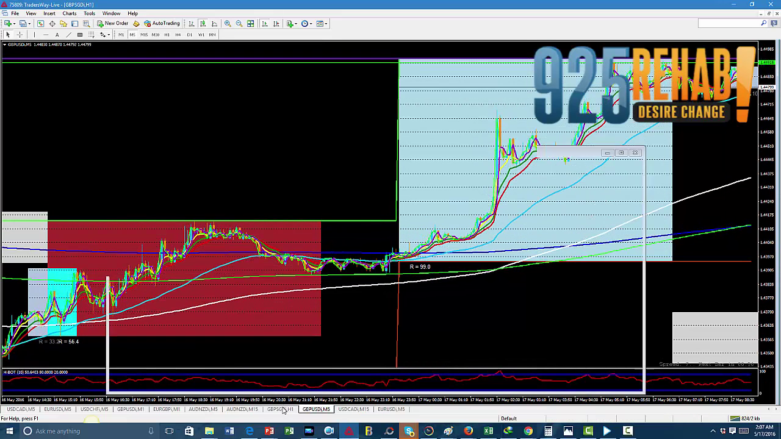Screen dimensions: 781x439
Task: Toggle the Terminal window icon
Action: coord(75,24)
